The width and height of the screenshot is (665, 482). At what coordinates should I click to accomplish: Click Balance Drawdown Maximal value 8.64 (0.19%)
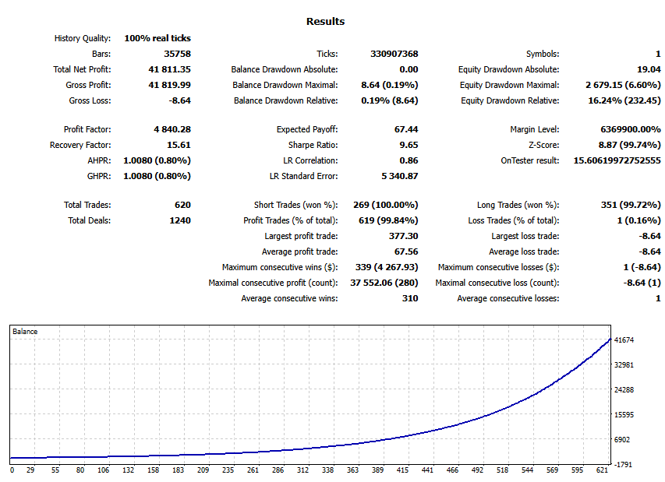[389, 85]
